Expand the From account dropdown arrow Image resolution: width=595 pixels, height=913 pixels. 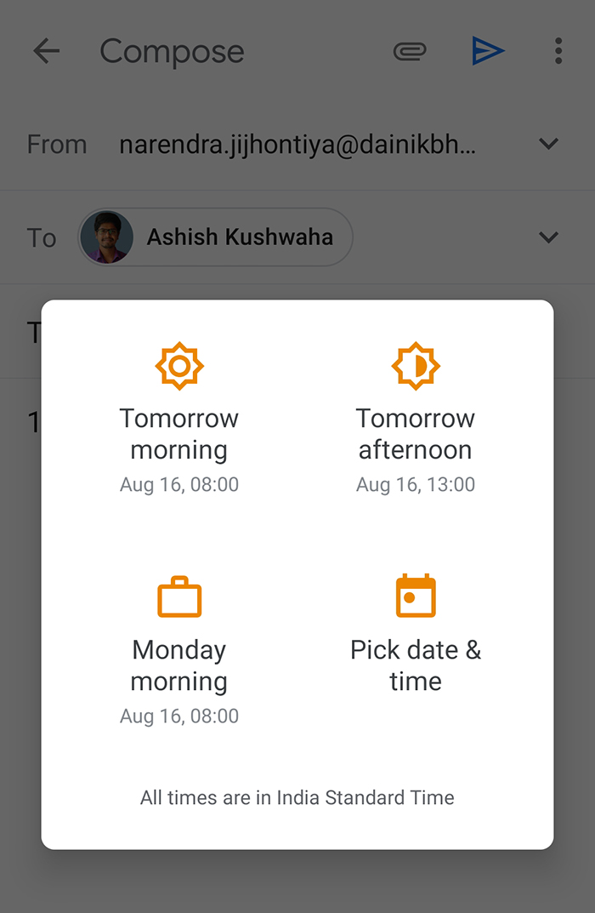[x=549, y=144]
